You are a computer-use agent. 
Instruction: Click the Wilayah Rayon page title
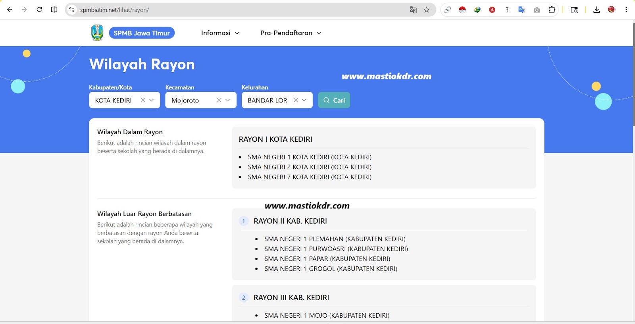[142, 64]
